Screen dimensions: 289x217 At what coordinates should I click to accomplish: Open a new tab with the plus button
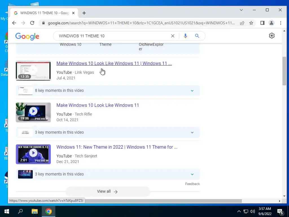(84, 13)
